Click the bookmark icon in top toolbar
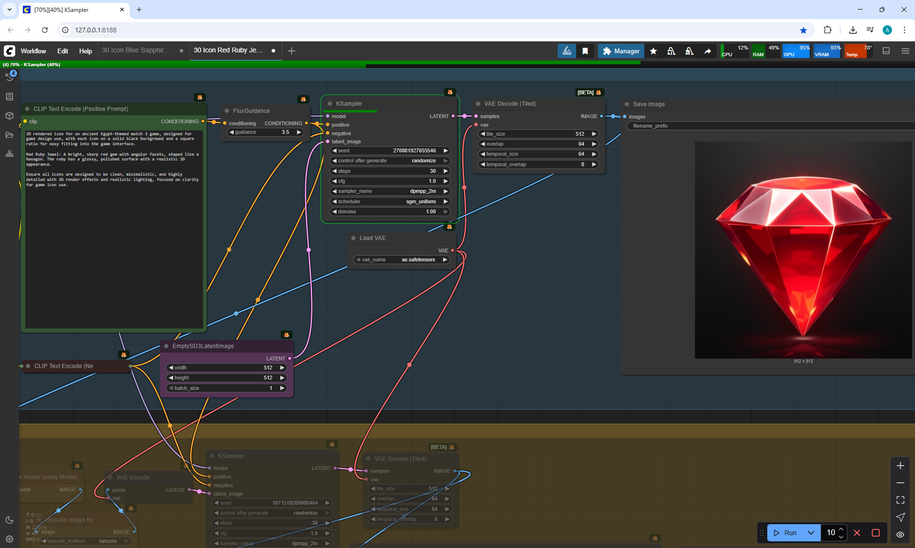Screen dimensions: 915x548 (585, 51)
